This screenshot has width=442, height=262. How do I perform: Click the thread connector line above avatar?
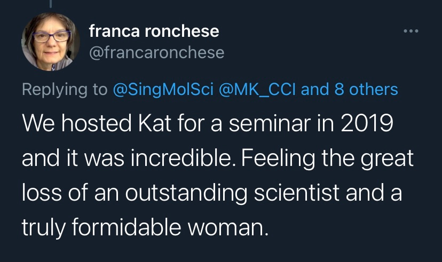tap(52, 3)
